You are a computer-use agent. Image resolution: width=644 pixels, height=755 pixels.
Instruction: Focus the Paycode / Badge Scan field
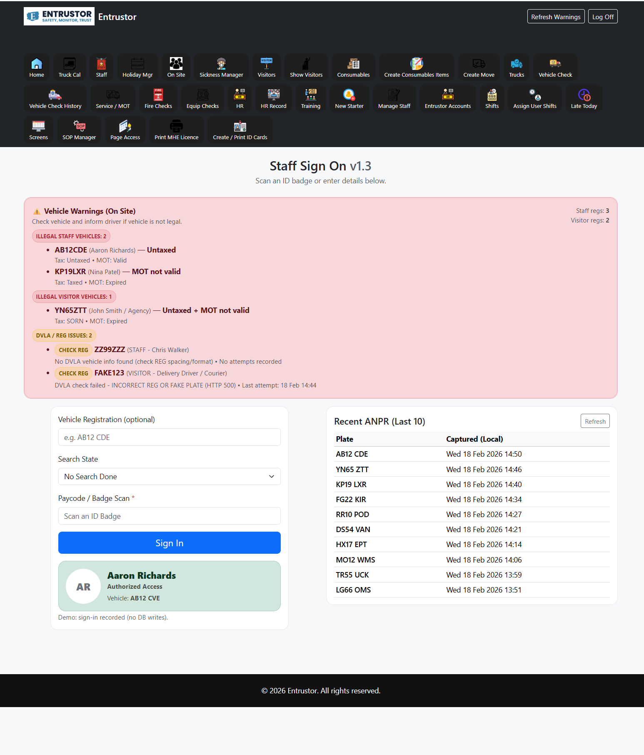point(170,516)
